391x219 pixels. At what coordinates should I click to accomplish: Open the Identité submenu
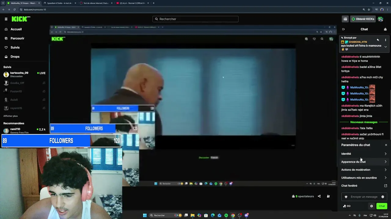364,154
